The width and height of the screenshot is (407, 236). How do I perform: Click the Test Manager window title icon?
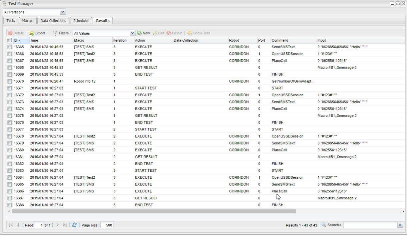(x=4, y=3)
